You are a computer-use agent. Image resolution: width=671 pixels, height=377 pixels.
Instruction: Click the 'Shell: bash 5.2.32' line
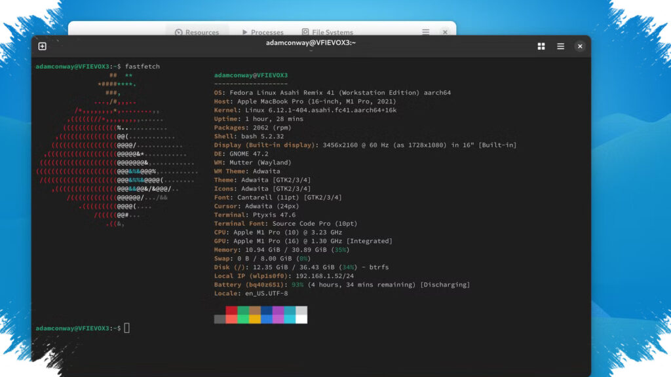(x=248, y=136)
